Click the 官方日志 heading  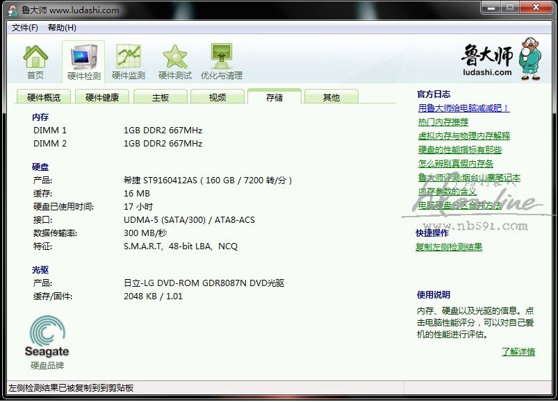(434, 94)
